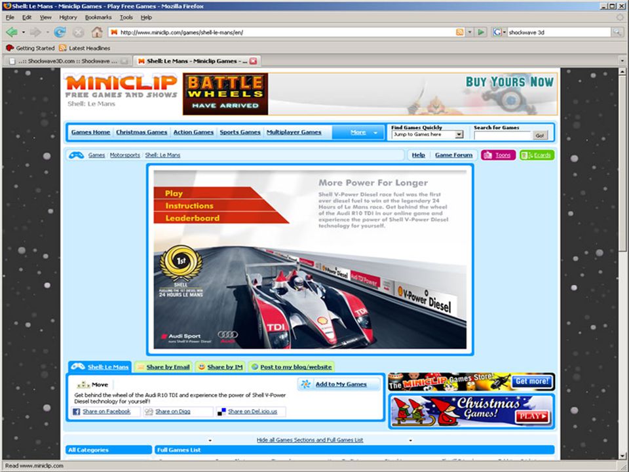Open Ecards via the green button
This screenshot has width=629, height=472.
click(537, 155)
